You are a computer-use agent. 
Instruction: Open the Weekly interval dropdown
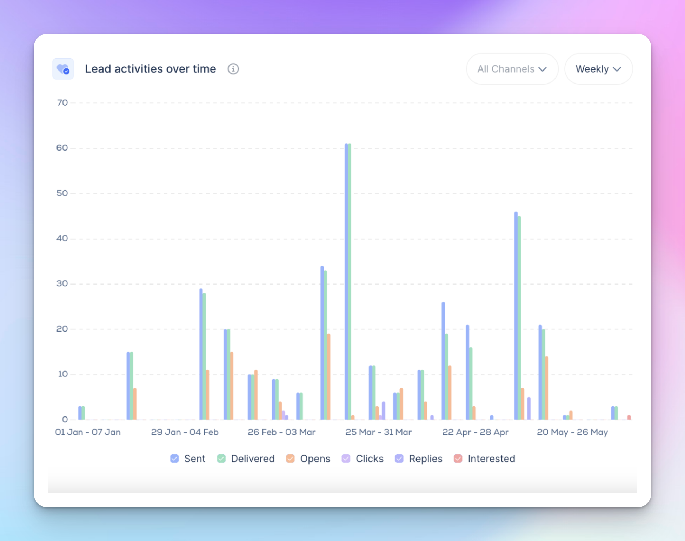pyautogui.click(x=598, y=69)
